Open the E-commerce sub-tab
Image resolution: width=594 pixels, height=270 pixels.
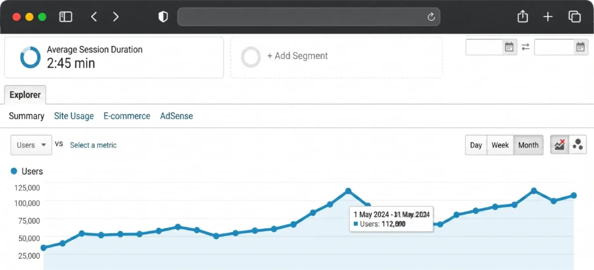[127, 116]
